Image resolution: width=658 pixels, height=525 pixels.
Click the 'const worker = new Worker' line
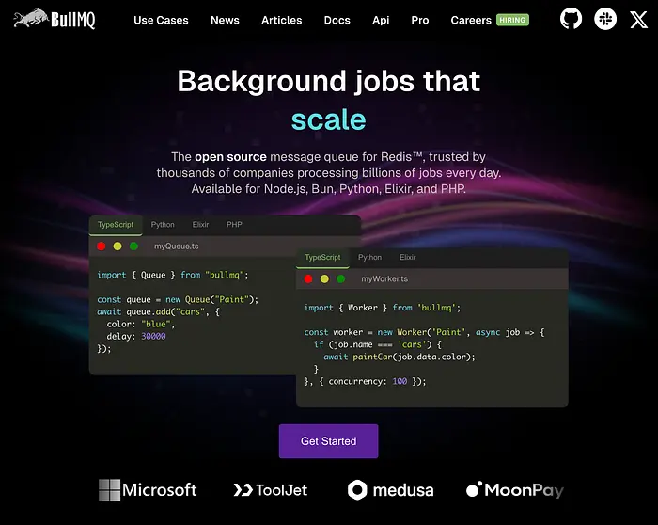(x=424, y=332)
